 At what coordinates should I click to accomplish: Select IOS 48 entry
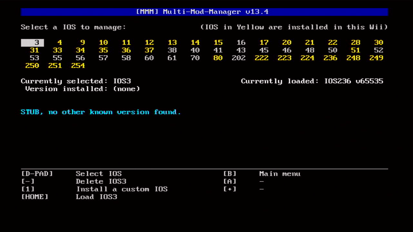[x=310, y=50]
